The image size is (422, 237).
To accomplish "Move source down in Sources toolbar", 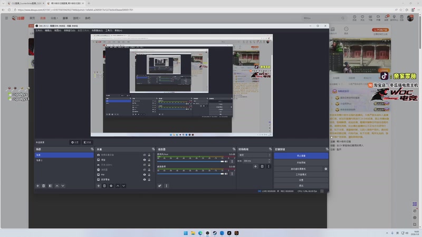I will (123, 186).
